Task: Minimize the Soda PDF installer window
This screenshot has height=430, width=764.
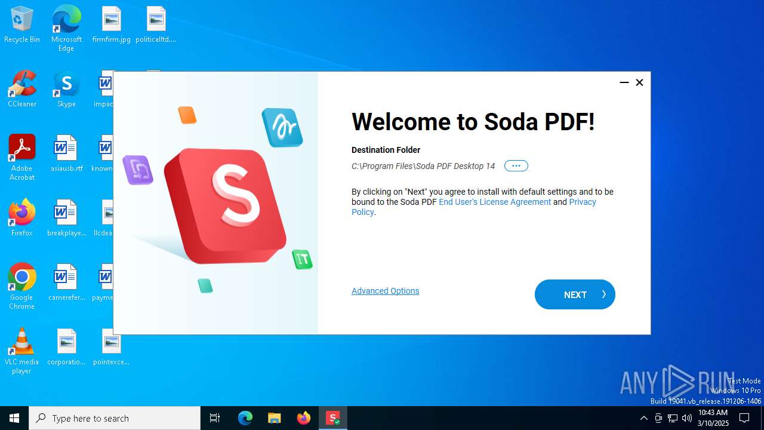Action: [x=624, y=82]
